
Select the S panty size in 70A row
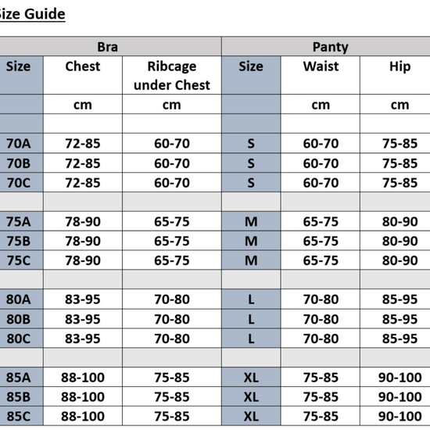point(251,143)
